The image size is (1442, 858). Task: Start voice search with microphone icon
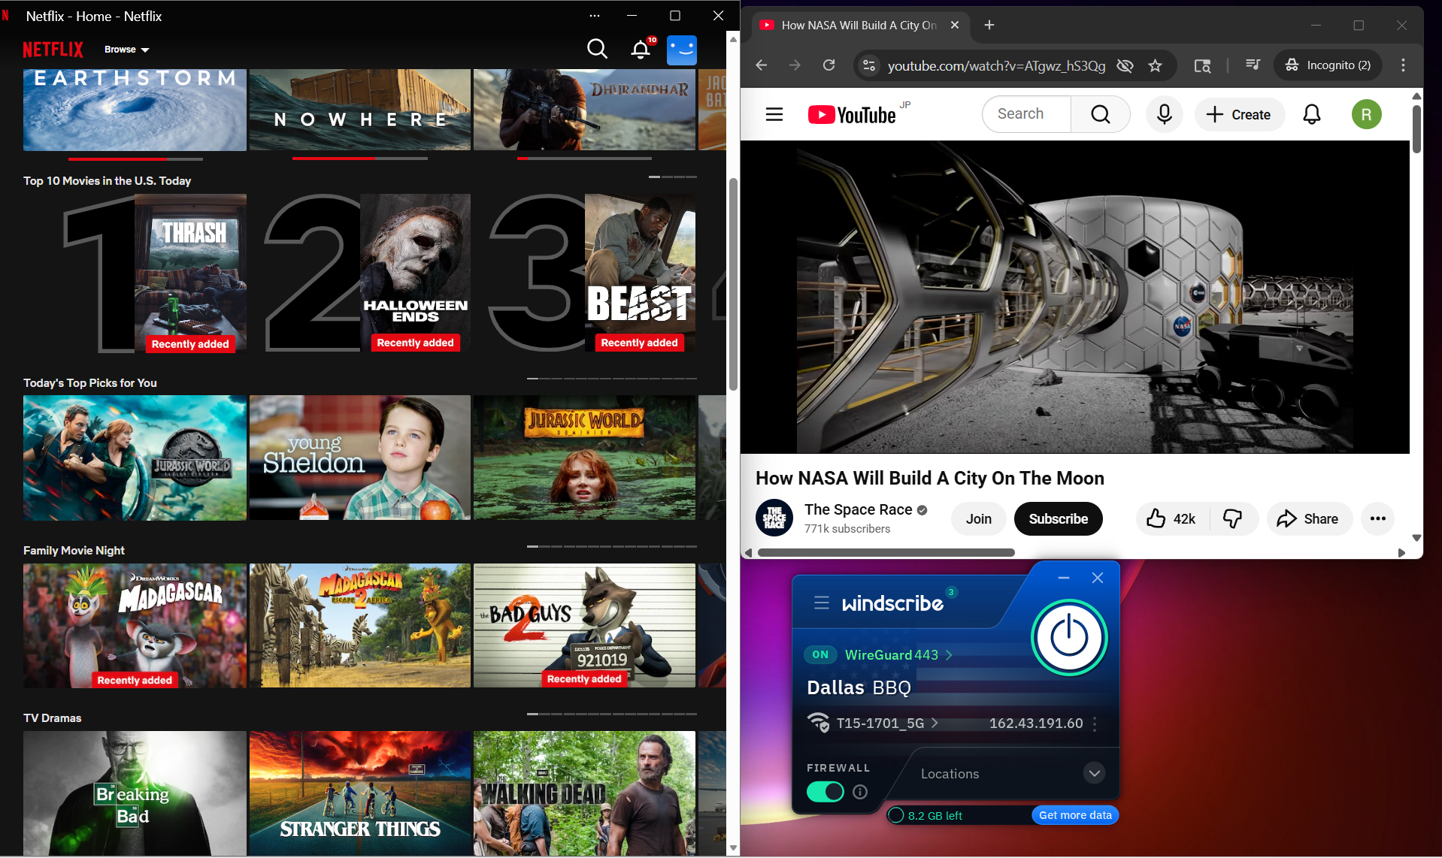pos(1165,114)
